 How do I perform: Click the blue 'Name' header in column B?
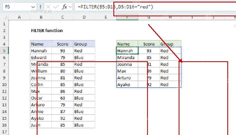(x=41, y=44)
